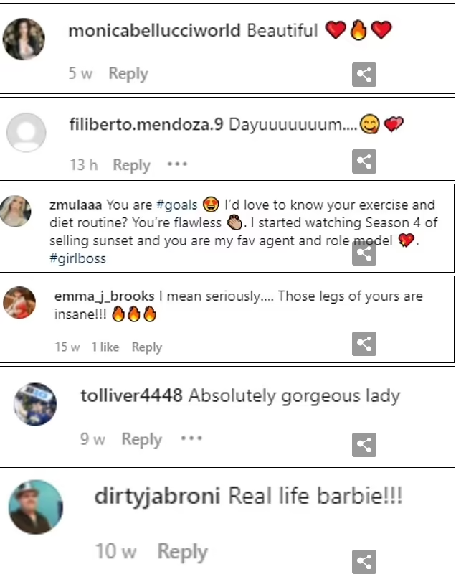Open more options dots on tolliver4448 comment
The height and width of the screenshot is (582, 456).
(191, 438)
